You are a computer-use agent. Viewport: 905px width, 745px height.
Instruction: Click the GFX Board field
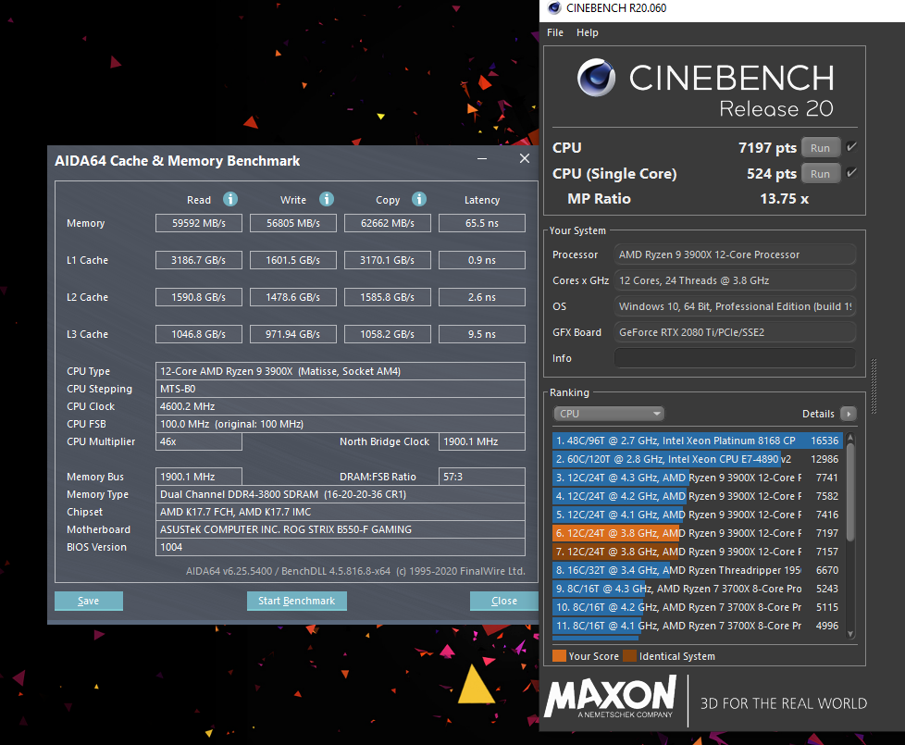(x=735, y=332)
